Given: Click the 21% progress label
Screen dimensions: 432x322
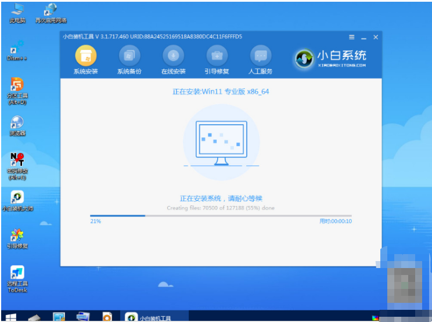Looking at the screenshot, I should click(96, 221).
